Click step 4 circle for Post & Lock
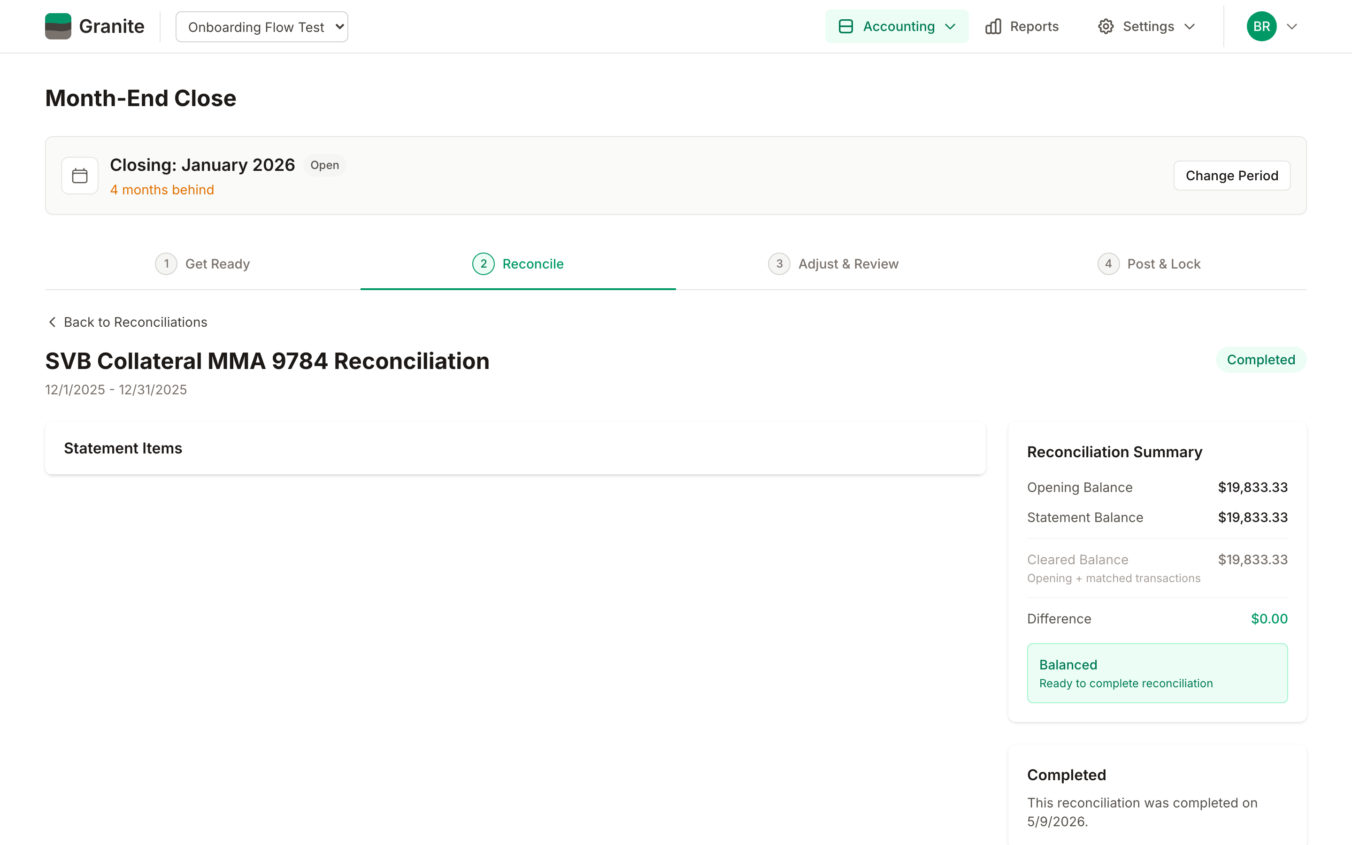1352x845 pixels. click(x=1108, y=264)
